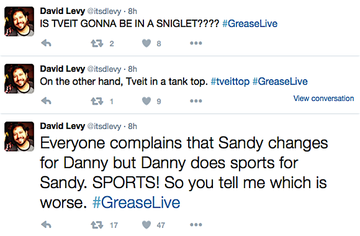Viewport: 360px width, 236px height.
Task: Open #GreaseLive hashtag in the SNIGLET tweet
Action: (x=249, y=24)
